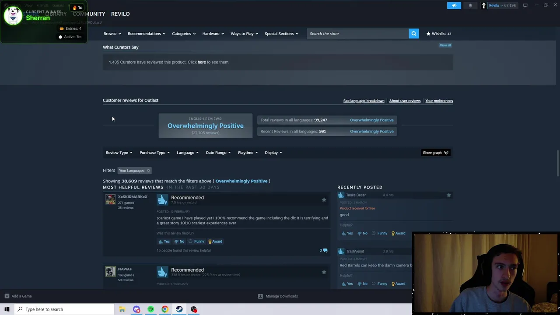Open TrashVomit profile in Recently Posted
The height and width of the screenshot is (315, 560).
355,252
